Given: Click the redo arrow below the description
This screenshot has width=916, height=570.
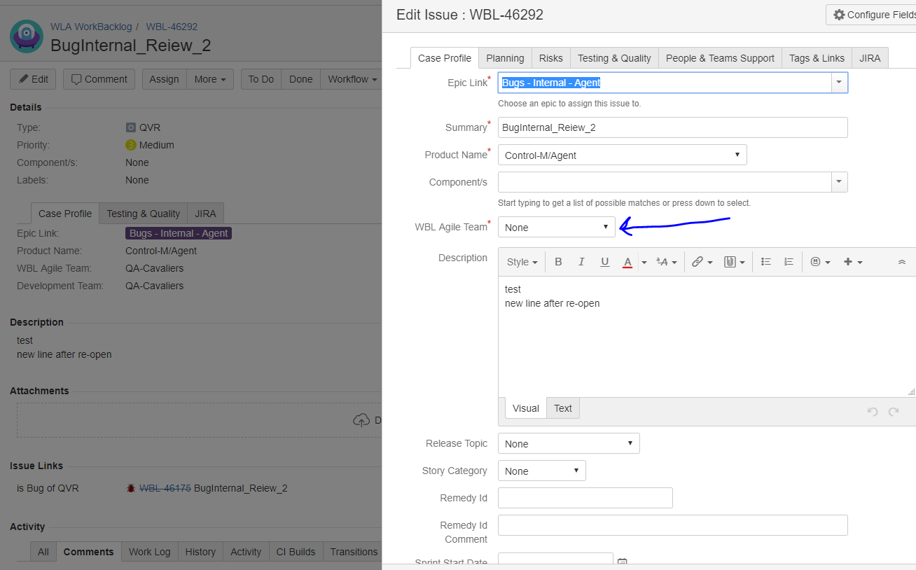Looking at the screenshot, I should coord(894,412).
